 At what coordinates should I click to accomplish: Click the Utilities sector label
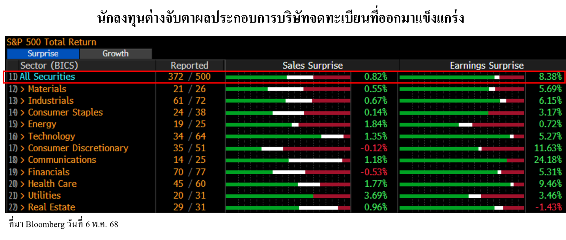coord(44,195)
